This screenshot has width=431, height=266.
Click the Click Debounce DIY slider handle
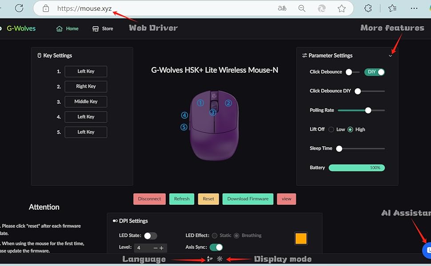358,91
